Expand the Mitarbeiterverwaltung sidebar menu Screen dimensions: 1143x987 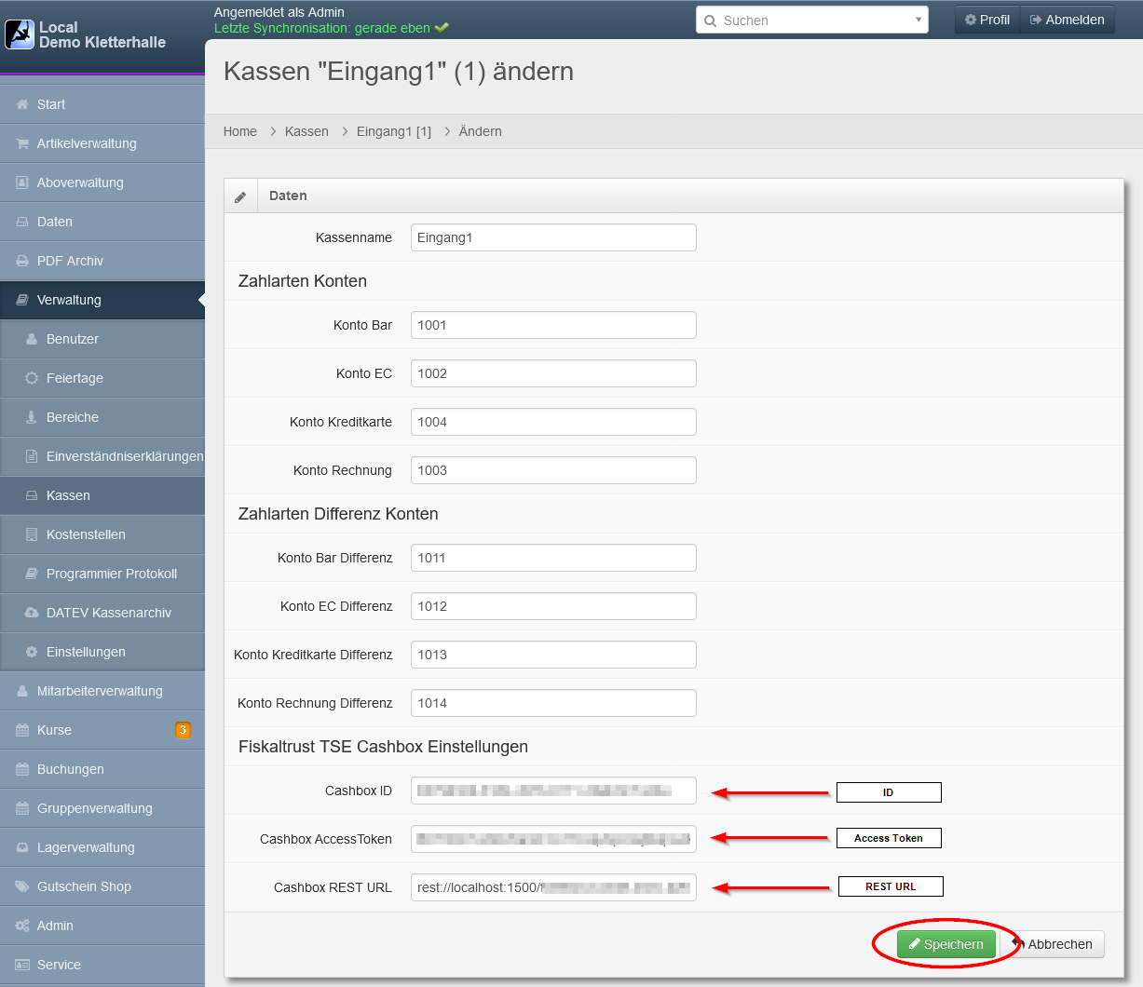click(102, 691)
